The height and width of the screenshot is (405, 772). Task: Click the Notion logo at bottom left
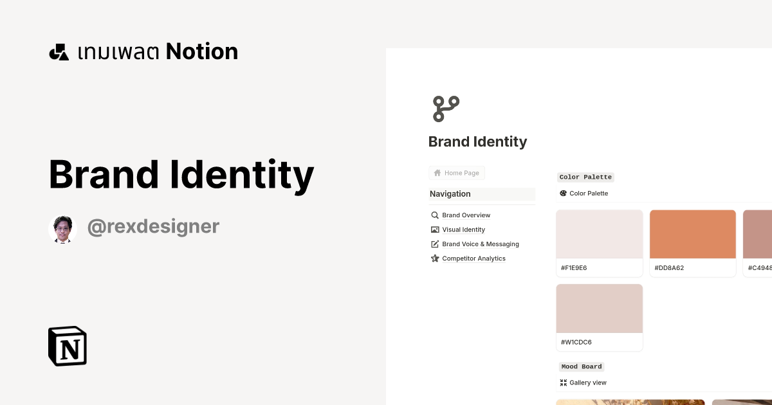tap(67, 346)
